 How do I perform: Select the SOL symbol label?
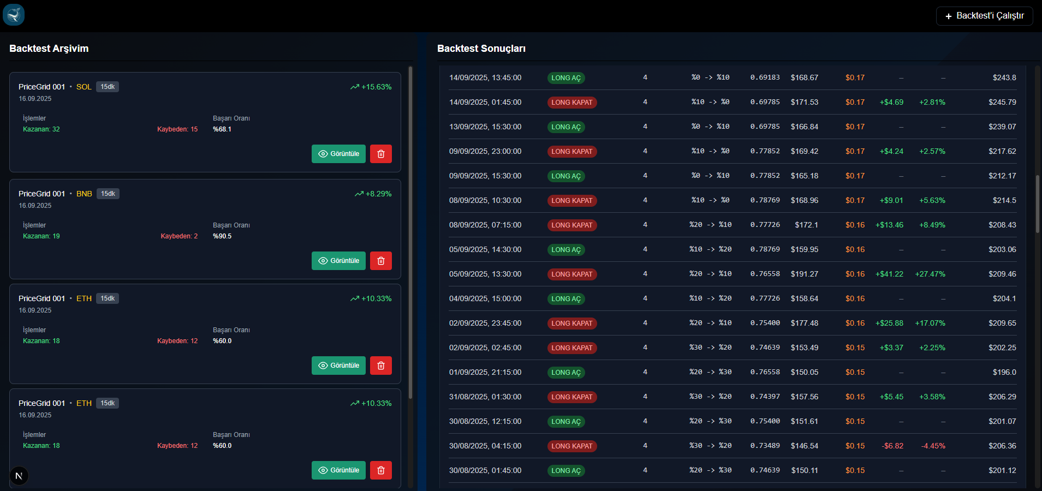[84, 87]
